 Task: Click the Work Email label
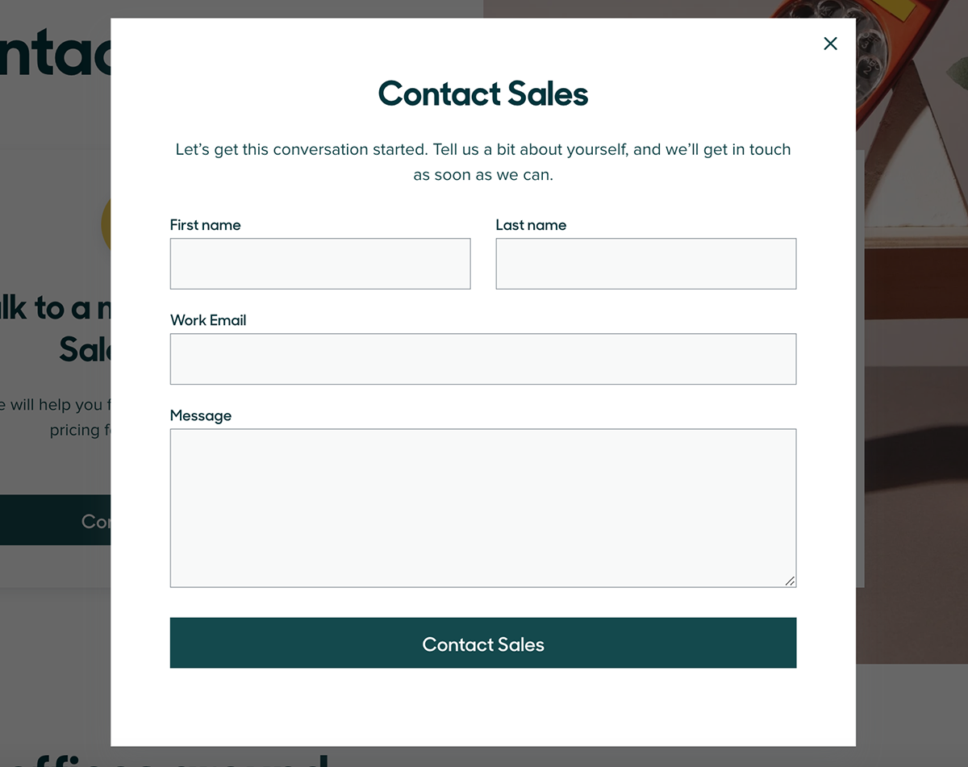coord(208,320)
